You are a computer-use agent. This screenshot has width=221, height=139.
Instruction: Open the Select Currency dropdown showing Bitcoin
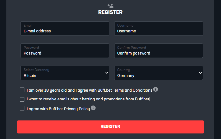65,73
